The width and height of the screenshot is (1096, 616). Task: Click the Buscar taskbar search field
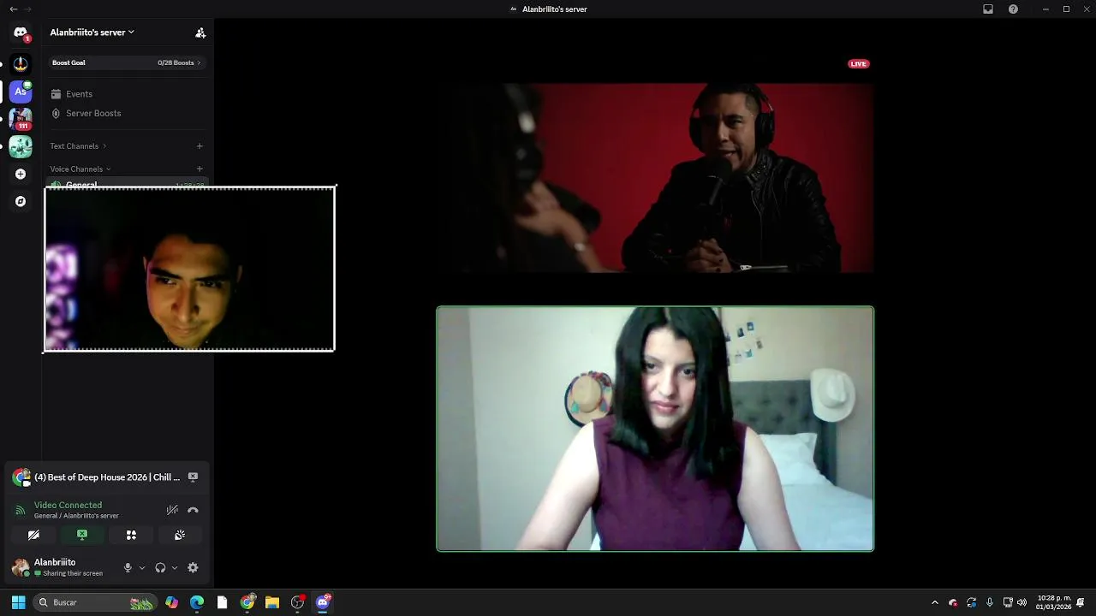click(96, 602)
